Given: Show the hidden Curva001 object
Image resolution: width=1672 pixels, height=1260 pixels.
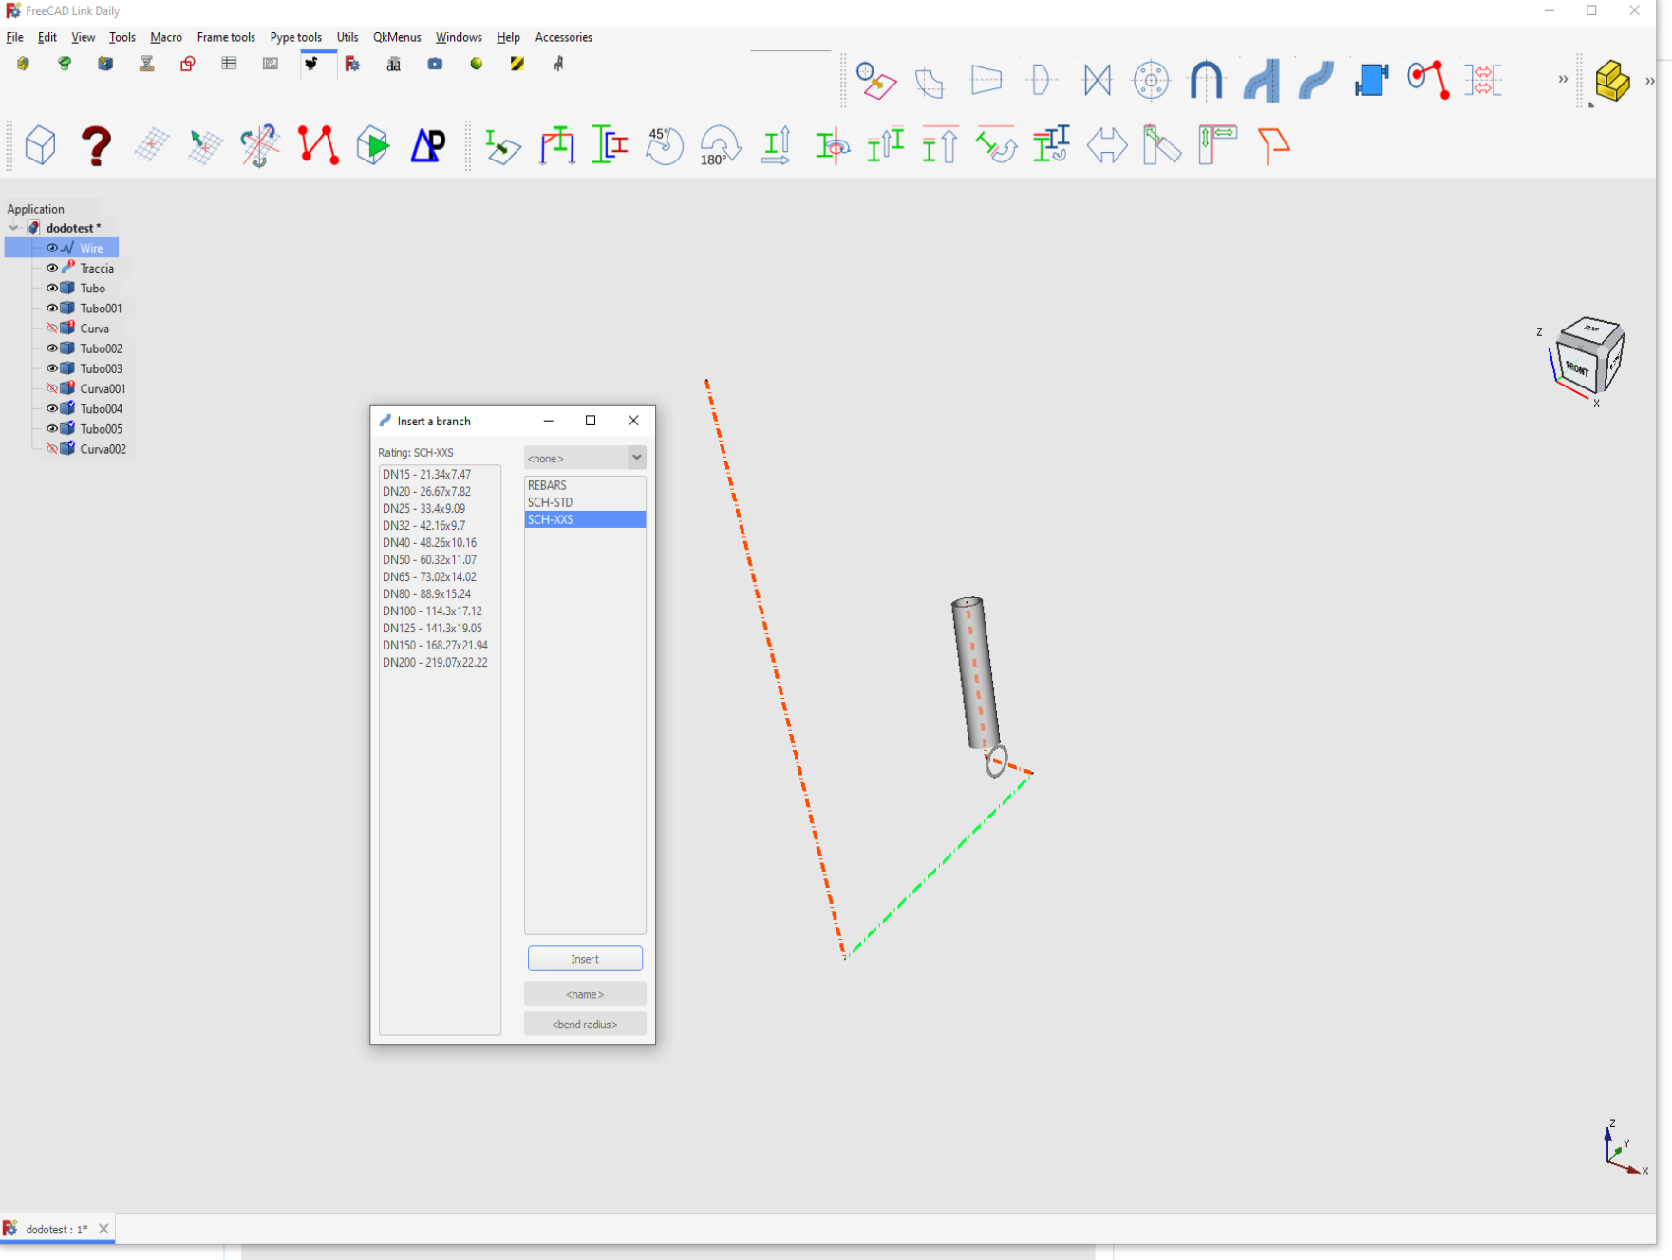Looking at the screenshot, I should pyautogui.click(x=52, y=388).
